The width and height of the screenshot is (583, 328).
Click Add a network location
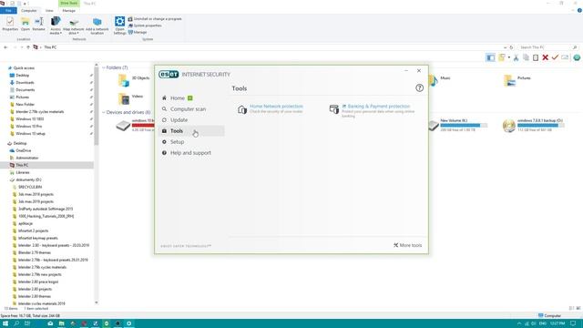click(97, 26)
